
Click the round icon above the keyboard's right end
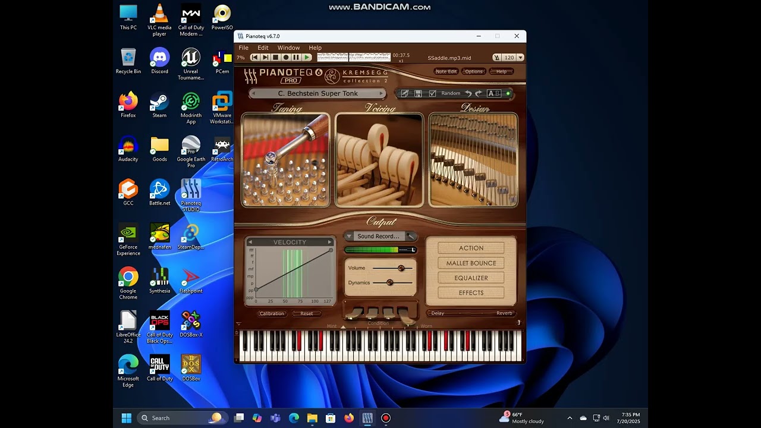click(518, 323)
